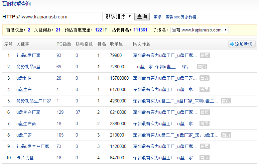This screenshot has width=259, height=164.
Task: Click 首页 badge in 礼品u盘厂家 row
Action: [205, 55]
